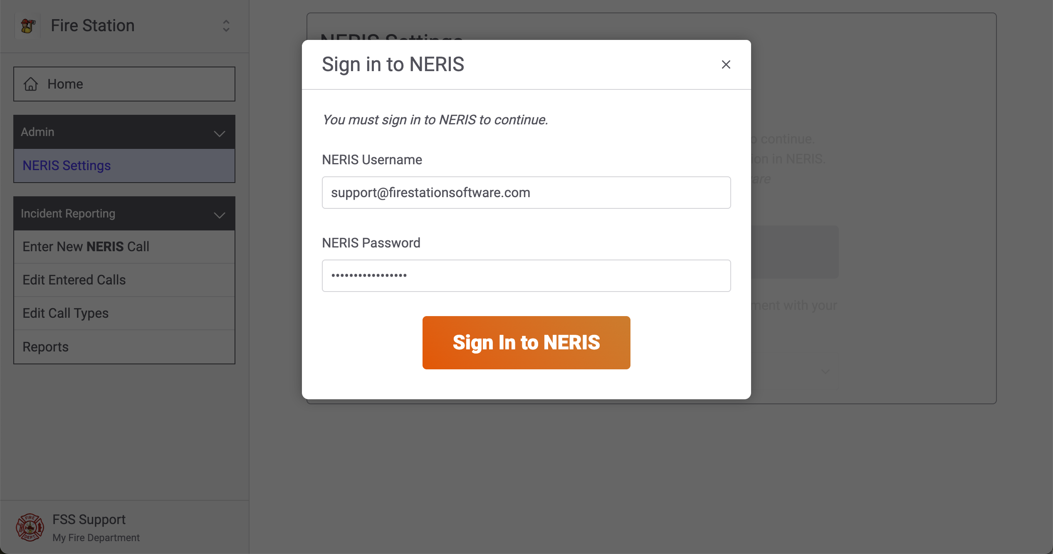Screen dimensions: 1053x554
Task: Focus the NERIS Password field
Action: (526, 276)
